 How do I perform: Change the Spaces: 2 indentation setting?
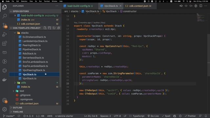pos(106,116)
